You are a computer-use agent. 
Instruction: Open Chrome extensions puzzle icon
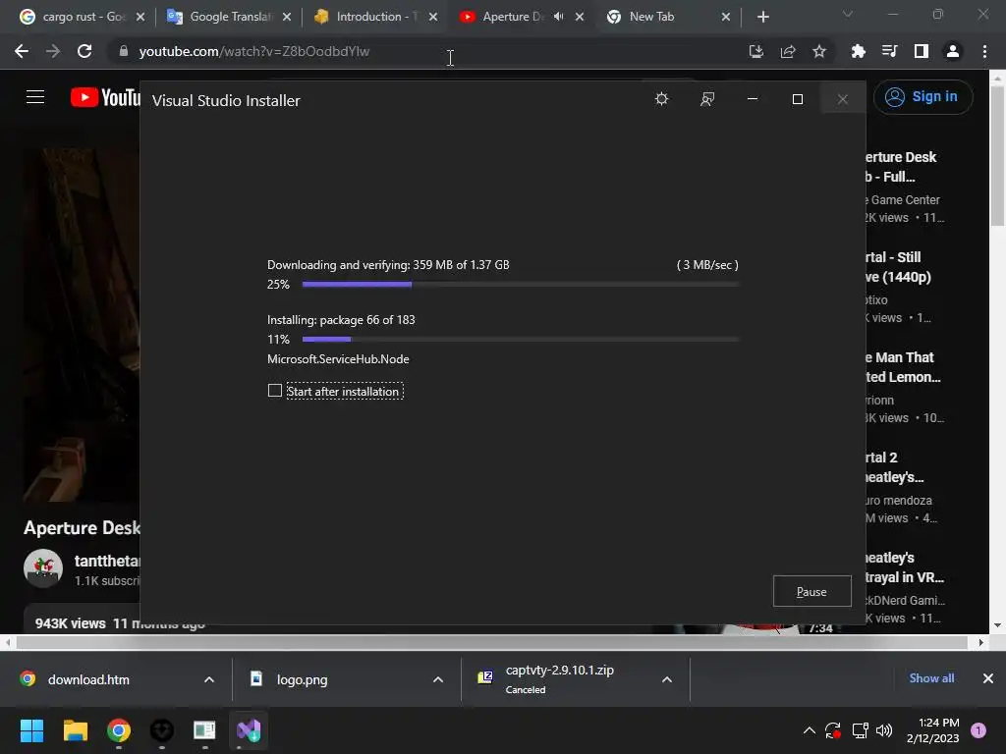point(858,51)
